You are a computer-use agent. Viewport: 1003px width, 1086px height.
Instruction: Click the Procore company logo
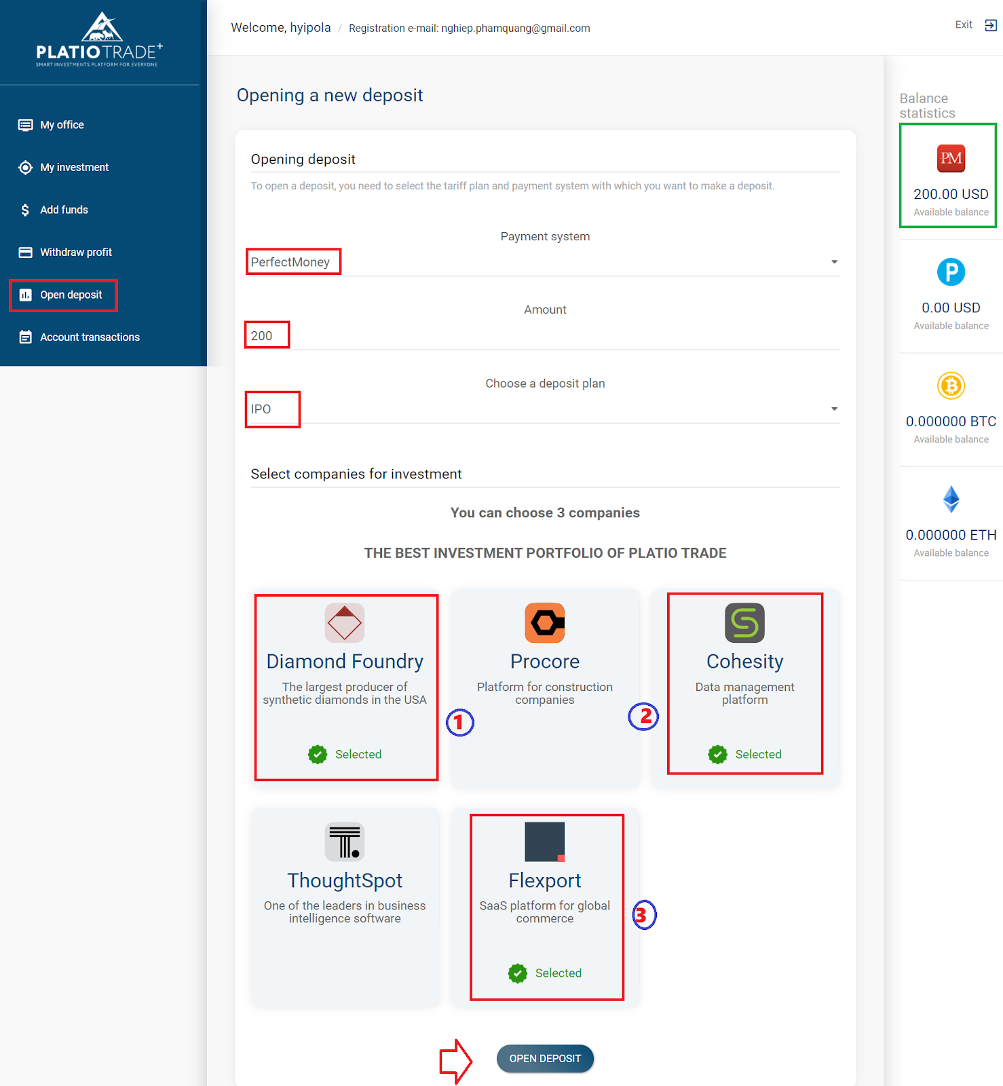pos(545,622)
